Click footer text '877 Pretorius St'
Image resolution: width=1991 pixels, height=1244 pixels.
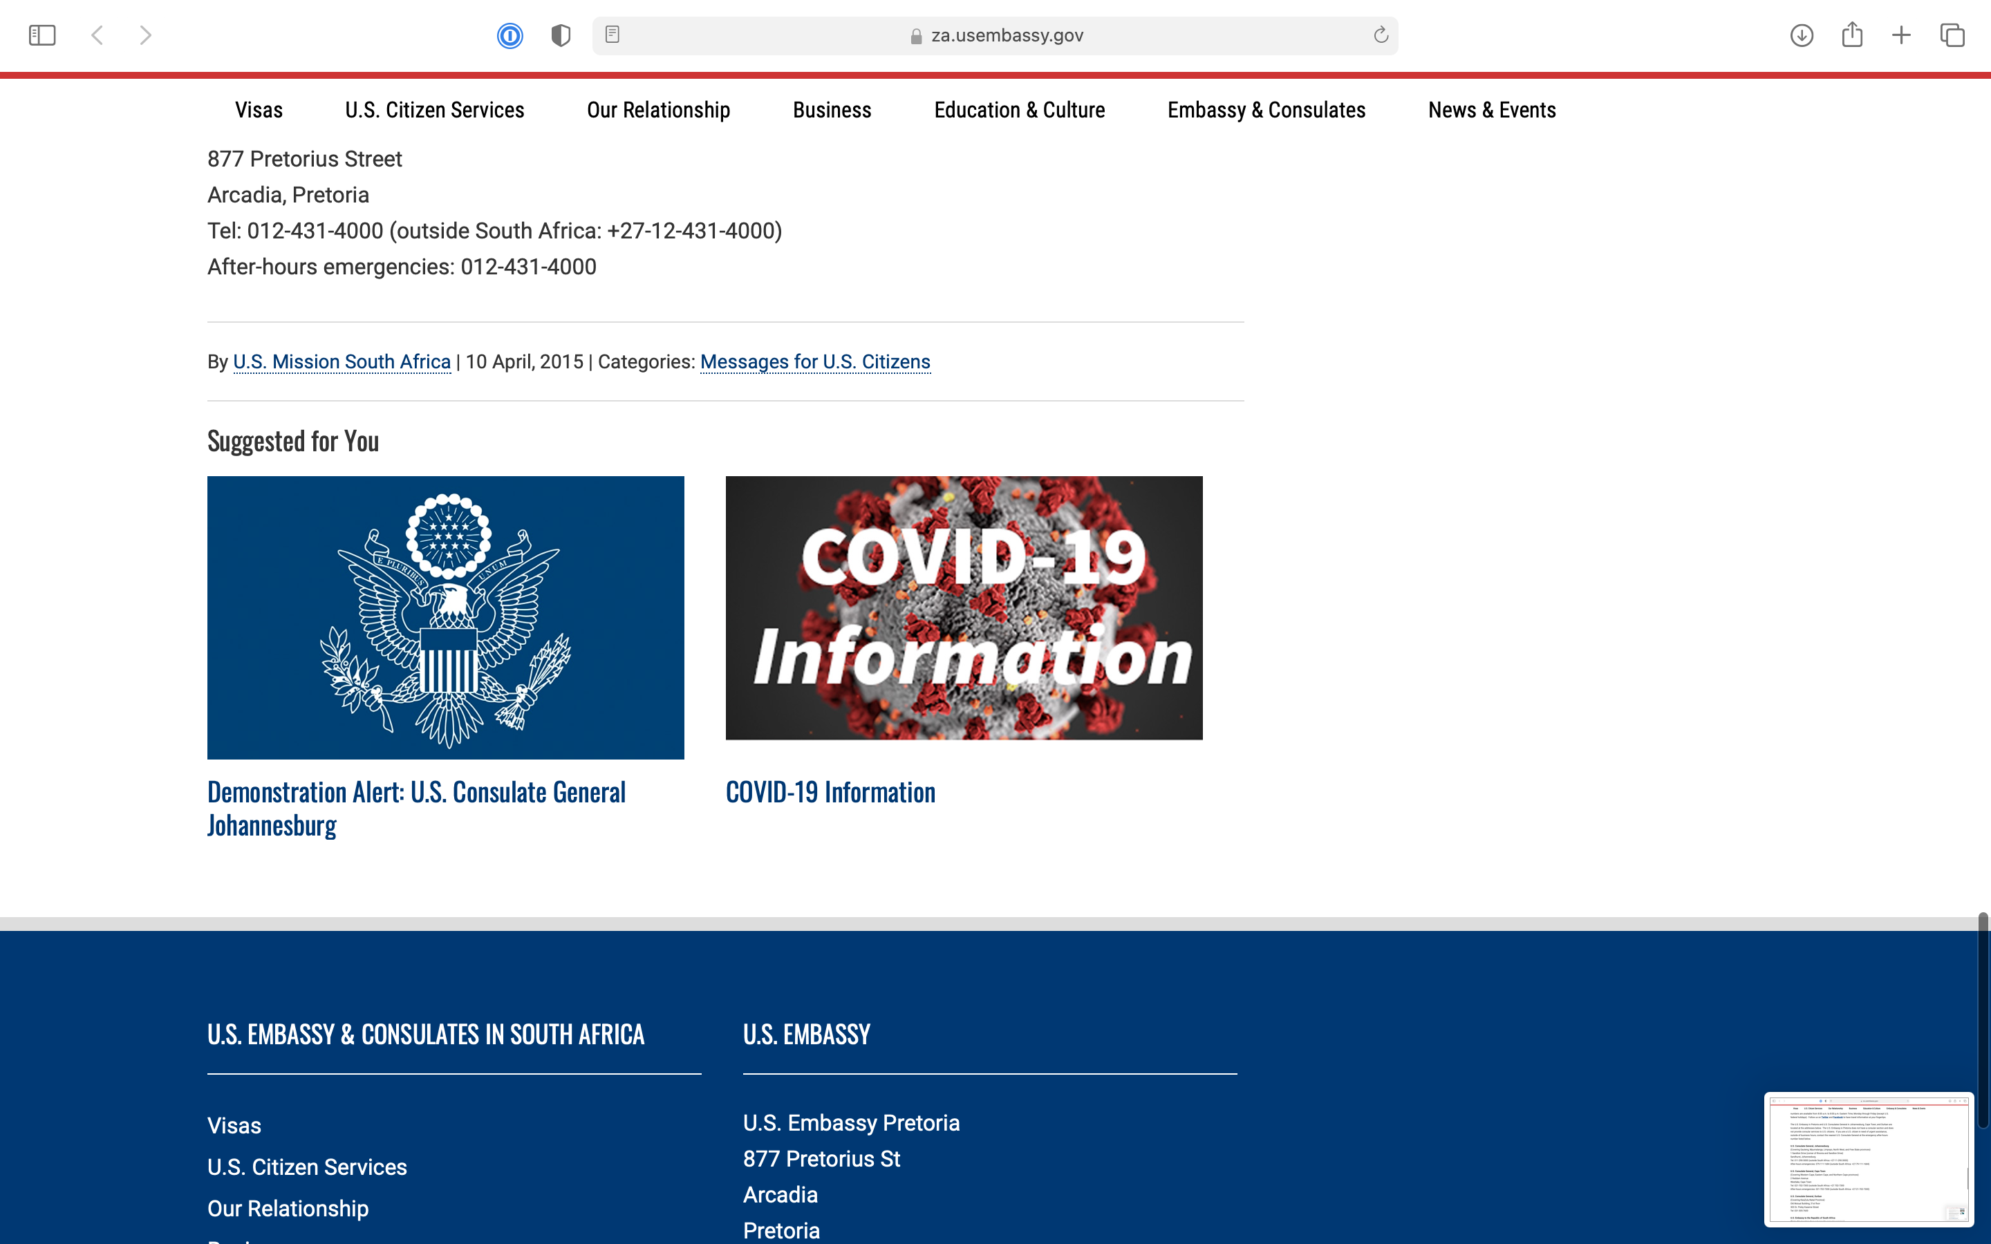(x=821, y=1158)
